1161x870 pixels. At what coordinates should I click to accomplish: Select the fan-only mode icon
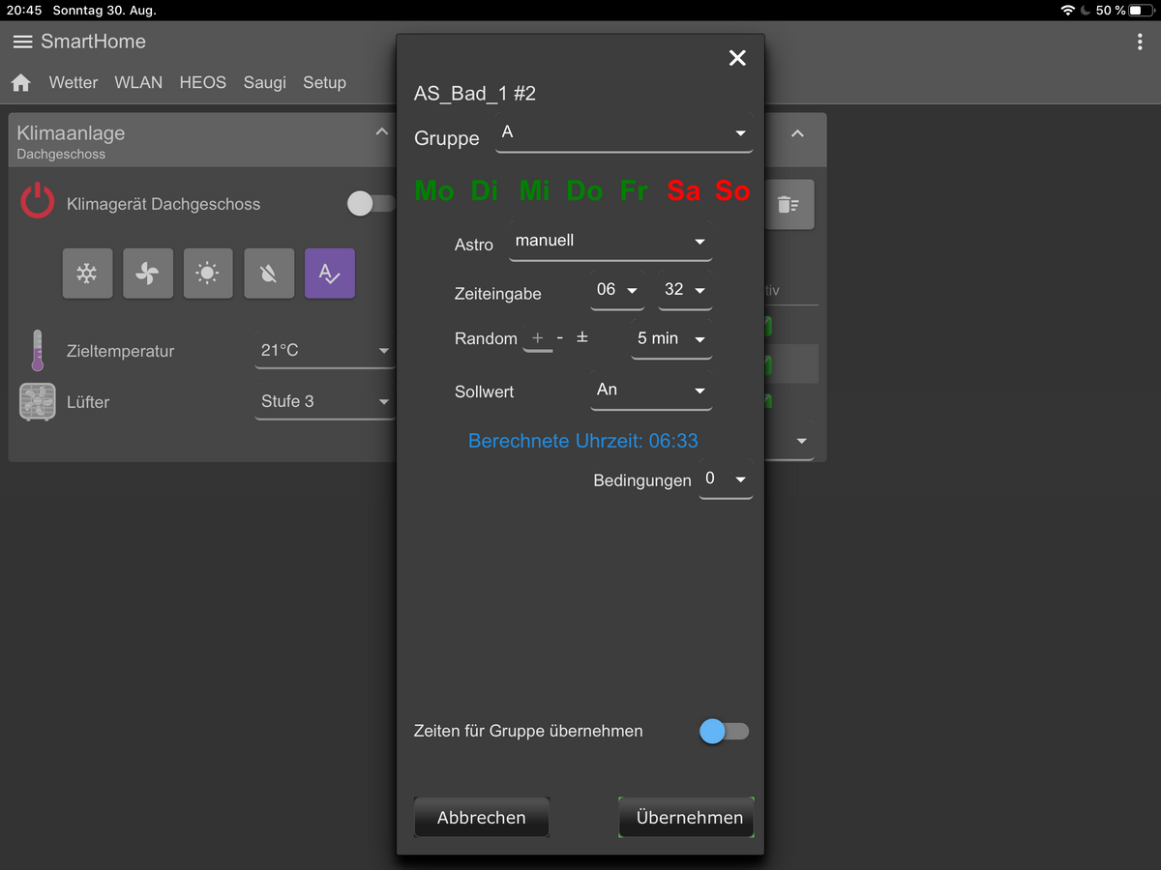147,274
